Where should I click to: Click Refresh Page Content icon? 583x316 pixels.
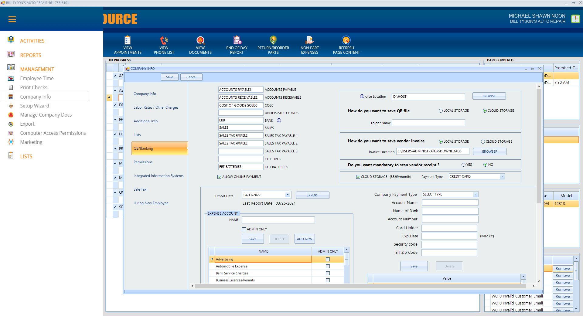pyautogui.click(x=346, y=40)
